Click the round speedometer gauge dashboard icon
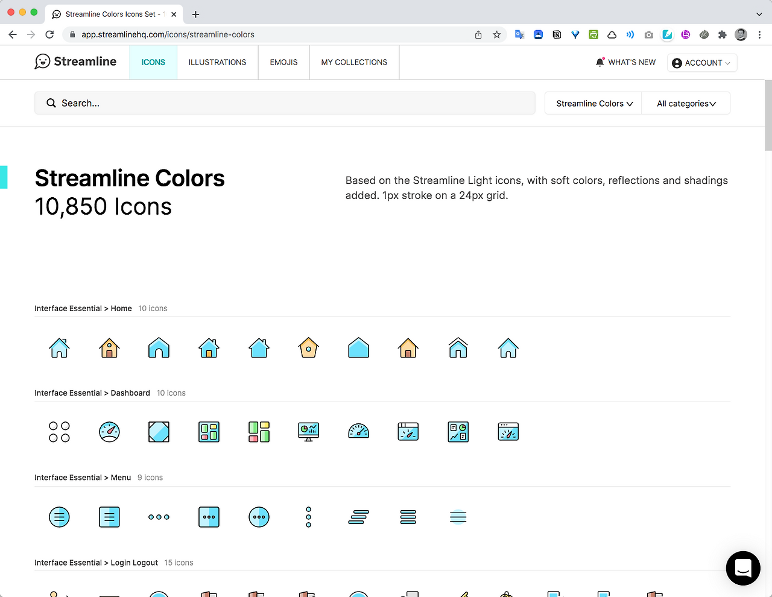 [x=109, y=432]
